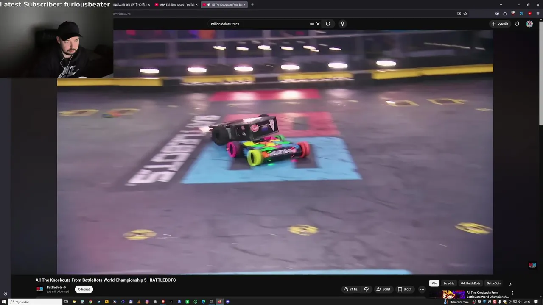Open the Windows Start menu

point(3,302)
